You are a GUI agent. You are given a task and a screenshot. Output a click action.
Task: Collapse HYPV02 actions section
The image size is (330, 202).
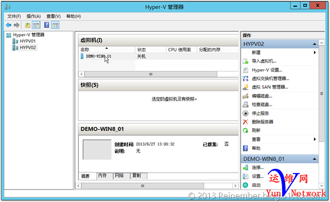point(315,44)
